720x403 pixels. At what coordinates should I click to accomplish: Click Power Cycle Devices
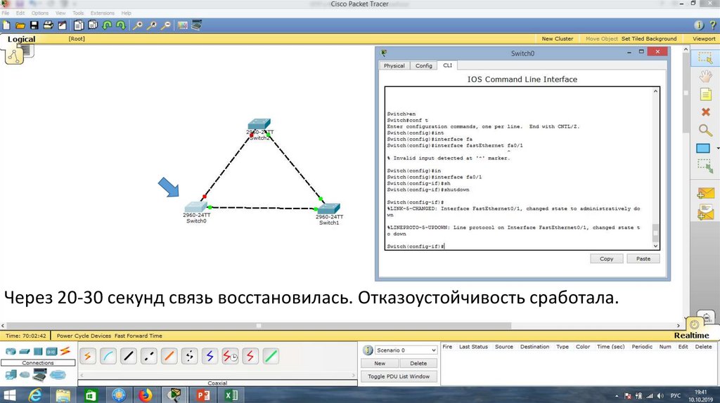pos(84,336)
